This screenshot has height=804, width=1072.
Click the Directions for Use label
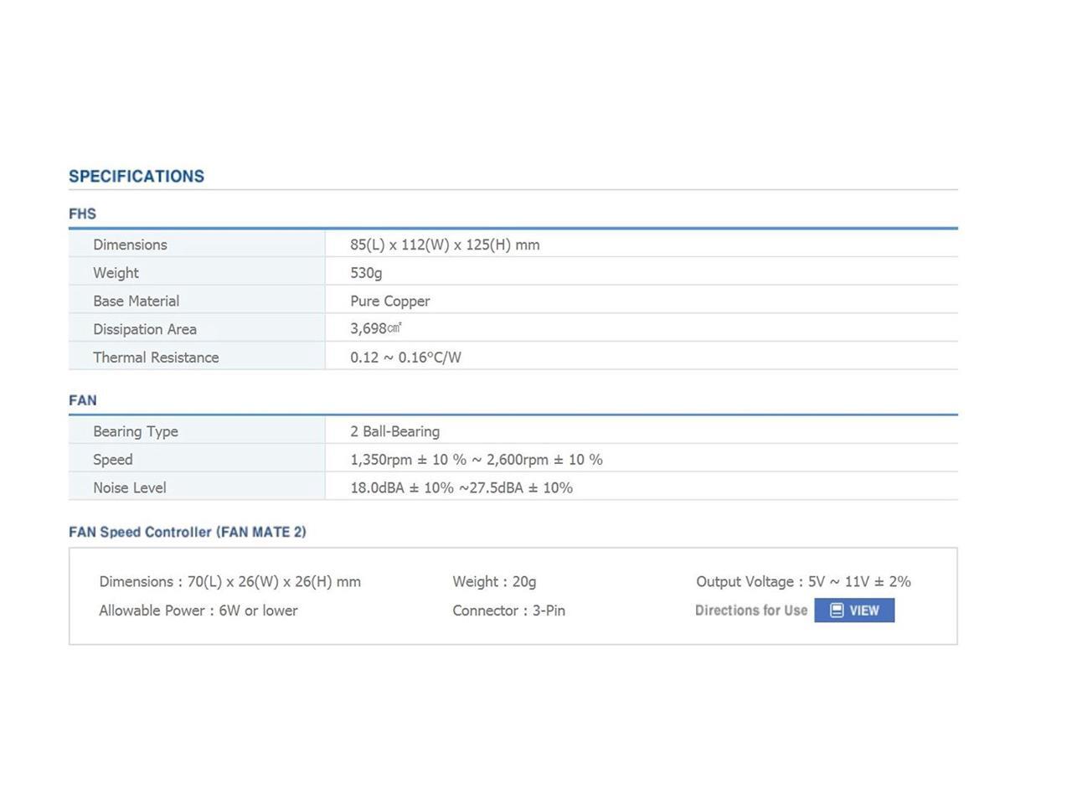click(x=750, y=611)
